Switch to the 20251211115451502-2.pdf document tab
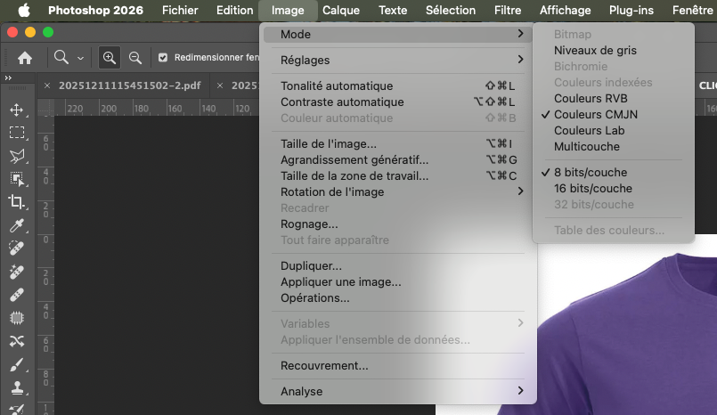This screenshot has width=717, height=415. 129,85
